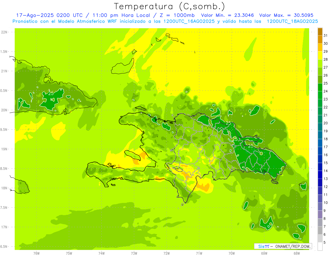This screenshot has height=257, width=333.
Task: Click the "70W" longitude label
Action: click(x=232, y=253)
